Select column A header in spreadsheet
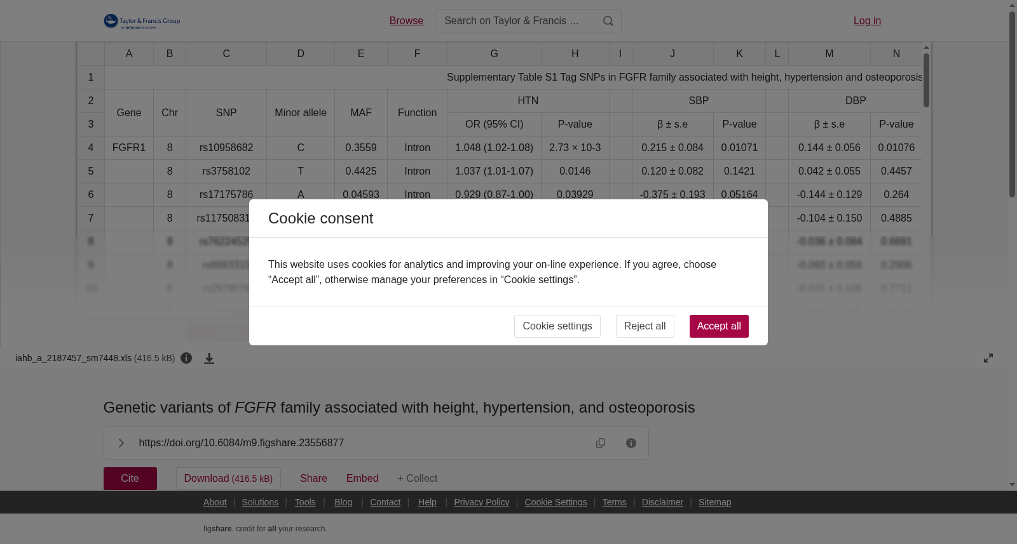The height and width of the screenshot is (544, 1017). click(129, 54)
